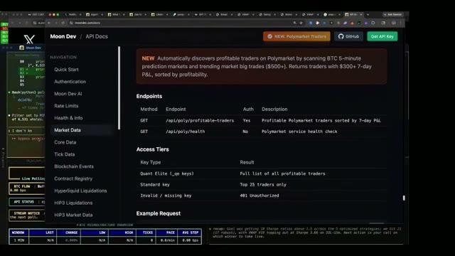The image size is (455, 256).
Task: Open Contract Registry nav item
Action: click(73, 178)
